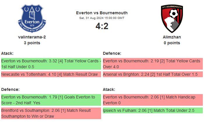The height and width of the screenshot is (134, 204).
Task: Open the Alimzhan player name
Action: pyautogui.click(x=172, y=37)
